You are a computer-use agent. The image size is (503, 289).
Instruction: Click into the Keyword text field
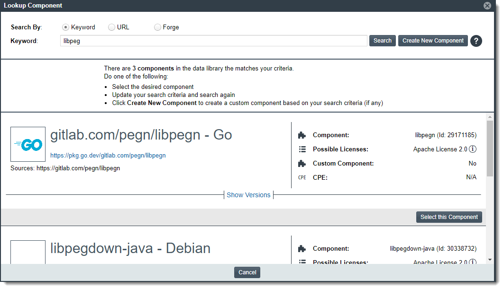point(213,41)
